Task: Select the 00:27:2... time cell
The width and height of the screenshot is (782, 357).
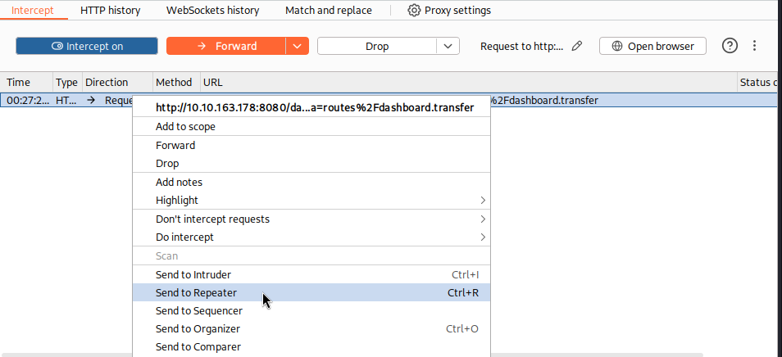Action: tap(28, 100)
